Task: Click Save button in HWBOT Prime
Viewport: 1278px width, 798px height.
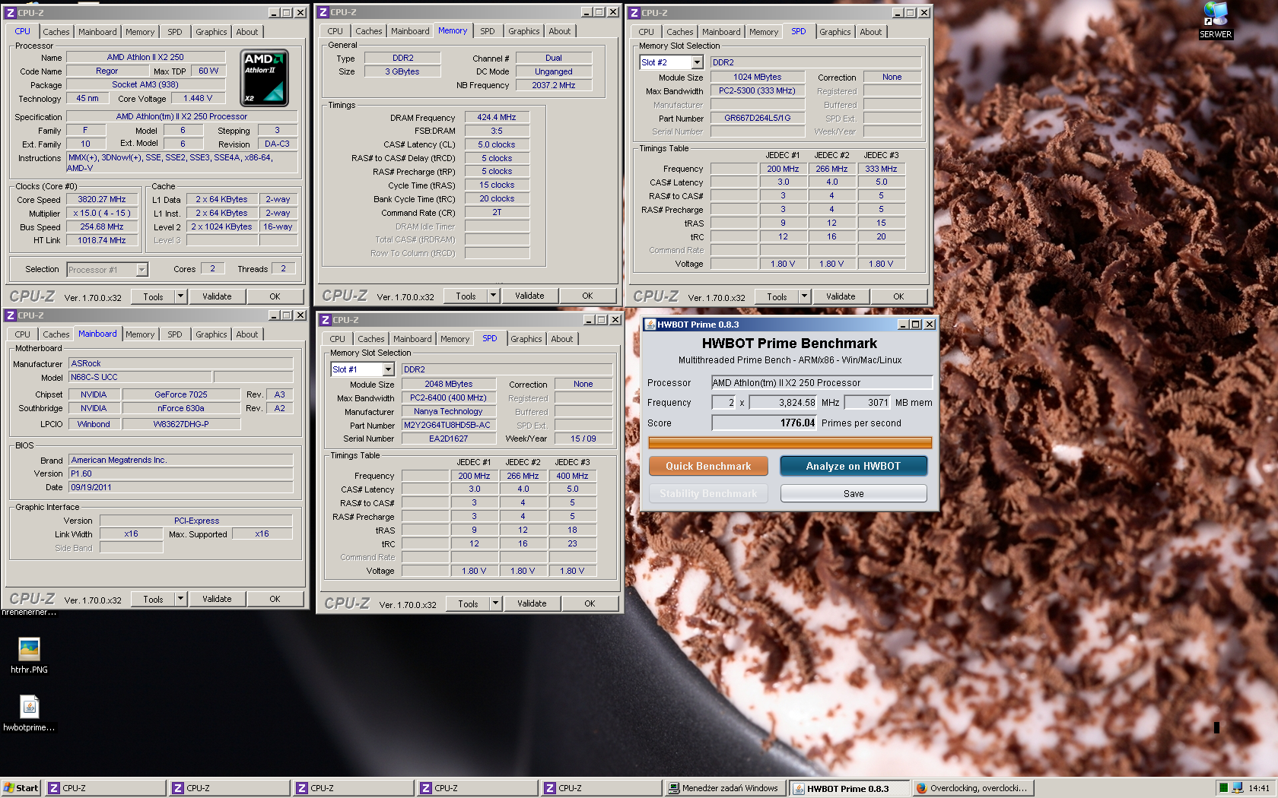Action: pos(854,493)
